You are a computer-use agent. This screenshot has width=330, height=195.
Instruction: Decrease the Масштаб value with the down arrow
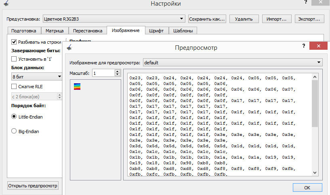click(x=118, y=74)
